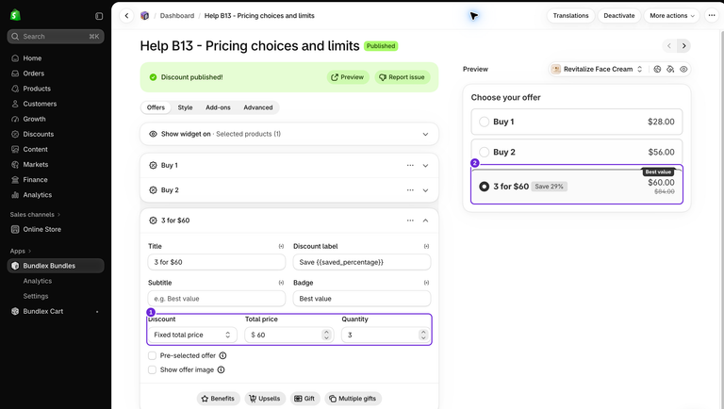Click the Deactivate button
Image resolution: width=724 pixels, height=409 pixels.
pos(619,16)
